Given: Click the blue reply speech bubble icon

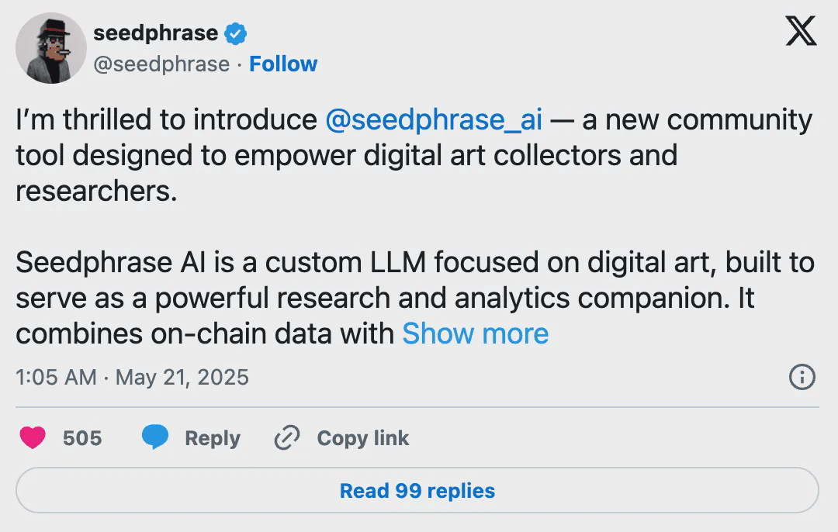Looking at the screenshot, I should point(155,438).
